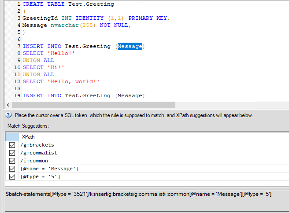Click the /g:brackets row text
The image size is (289, 213).
[37, 145]
